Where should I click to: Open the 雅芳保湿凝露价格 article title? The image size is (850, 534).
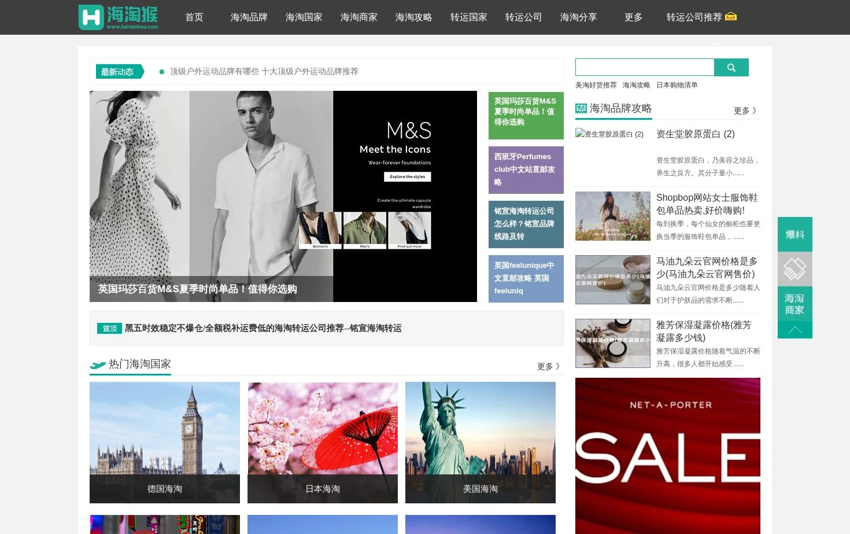point(704,332)
